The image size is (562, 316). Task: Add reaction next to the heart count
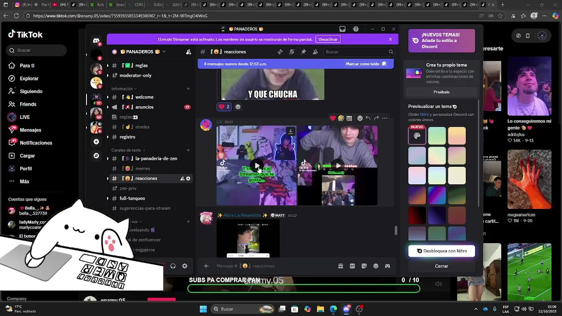pos(238,107)
